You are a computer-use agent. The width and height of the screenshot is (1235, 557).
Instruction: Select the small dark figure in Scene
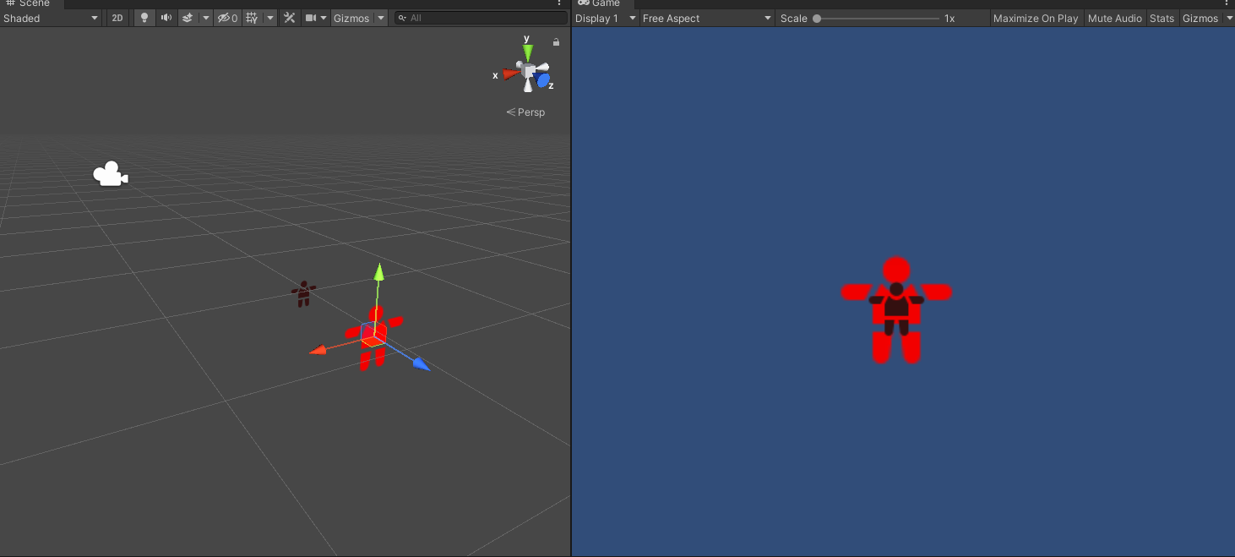tap(303, 294)
